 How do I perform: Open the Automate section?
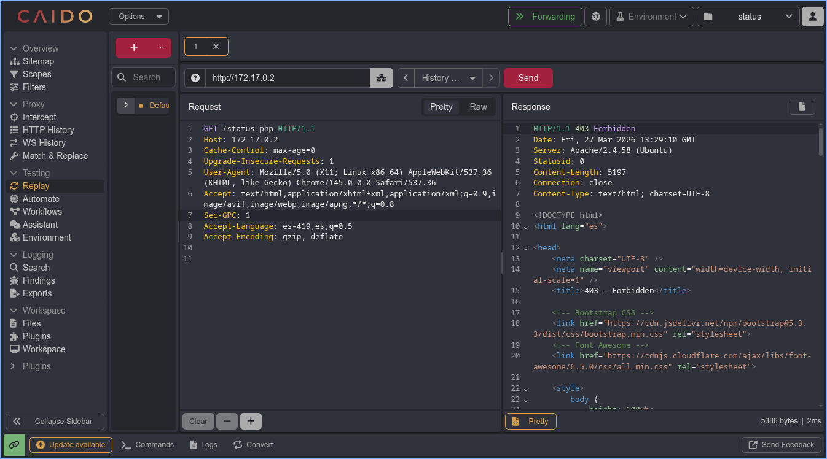click(x=41, y=199)
